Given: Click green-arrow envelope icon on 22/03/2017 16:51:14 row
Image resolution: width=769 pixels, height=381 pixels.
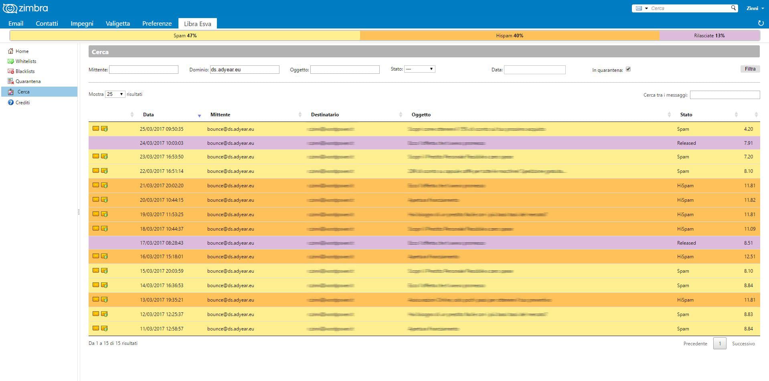Looking at the screenshot, I should click(x=104, y=171).
